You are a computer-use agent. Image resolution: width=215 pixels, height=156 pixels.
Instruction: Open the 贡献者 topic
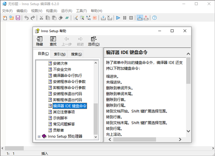coord(58,130)
